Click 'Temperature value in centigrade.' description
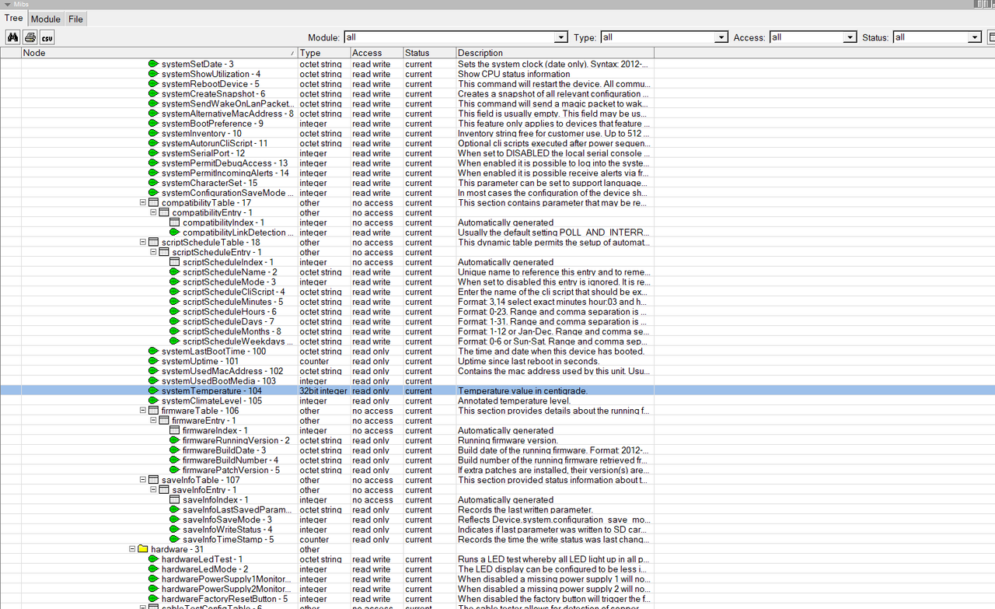 (522, 391)
